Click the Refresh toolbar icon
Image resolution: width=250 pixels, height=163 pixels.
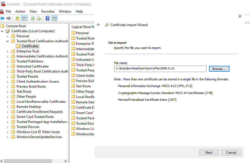coord(33,18)
